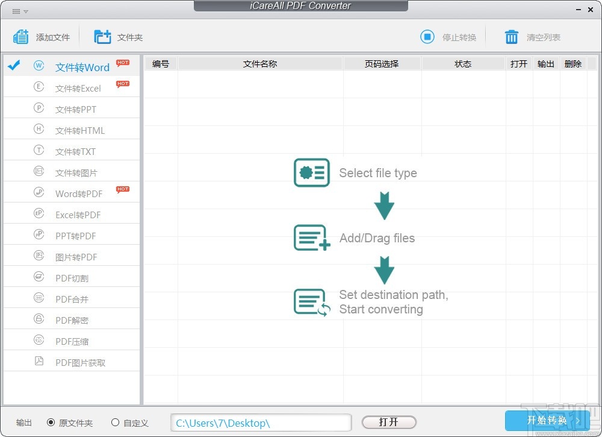Select the PDF解密 decrypt tool
Image resolution: width=602 pixels, height=437 pixels.
pyautogui.click(x=71, y=319)
